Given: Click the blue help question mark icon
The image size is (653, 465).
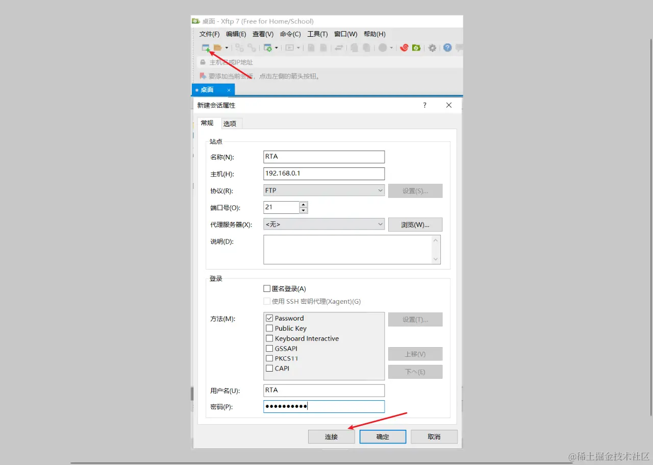Looking at the screenshot, I should [447, 48].
